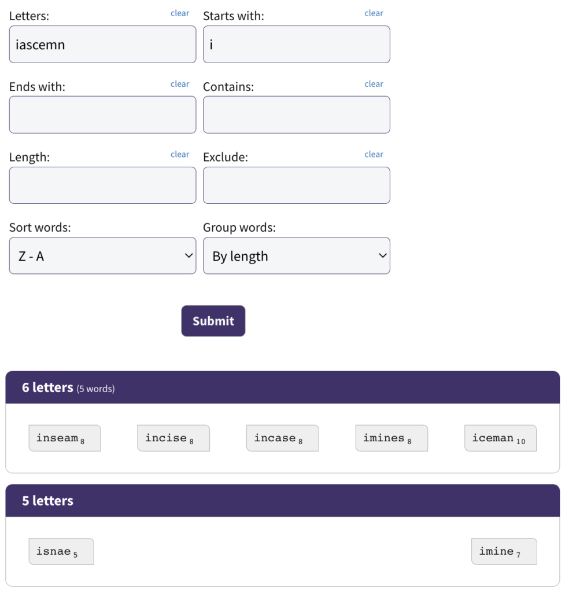This screenshot has width=565, height=593.
Task: Clear the Letters field
Action: click(x=179, y=13)
